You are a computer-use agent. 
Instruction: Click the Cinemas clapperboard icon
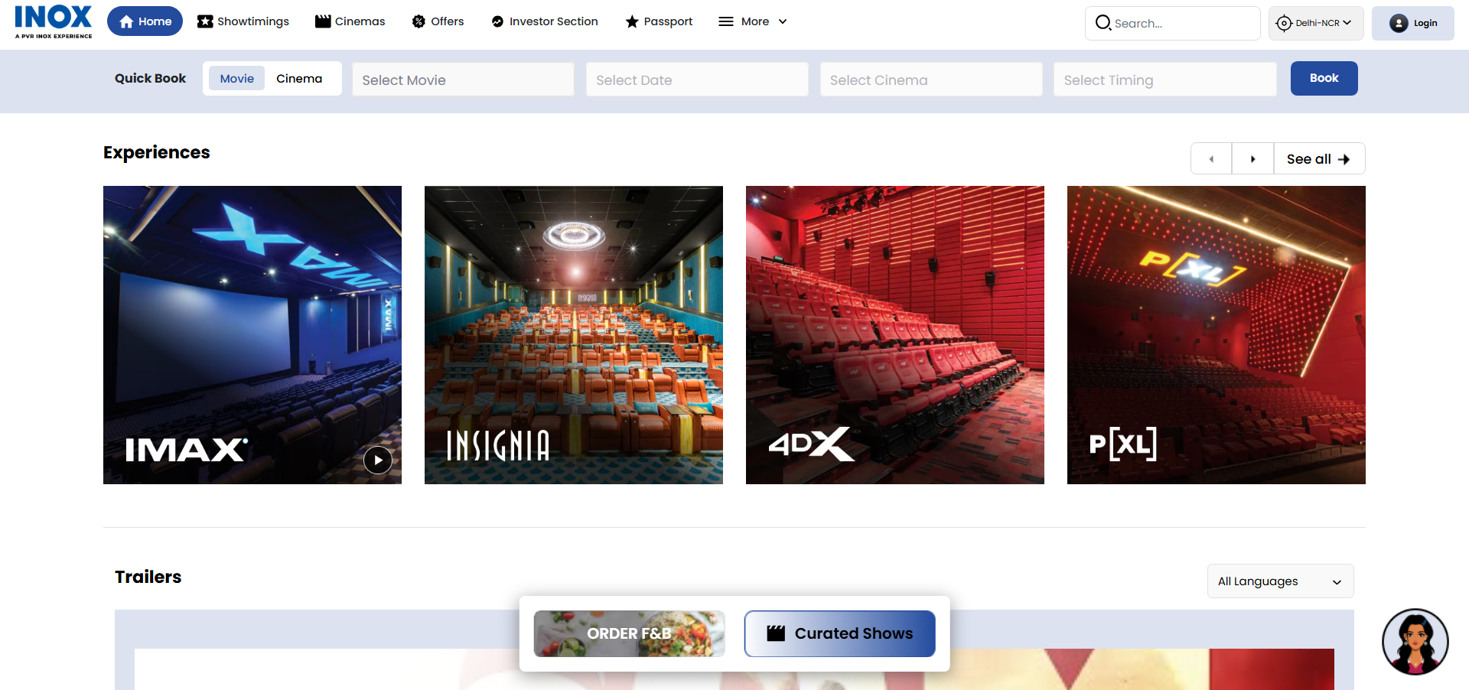tap(323, 21)
